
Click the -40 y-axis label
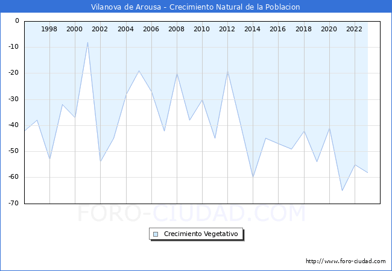[14, 125]
